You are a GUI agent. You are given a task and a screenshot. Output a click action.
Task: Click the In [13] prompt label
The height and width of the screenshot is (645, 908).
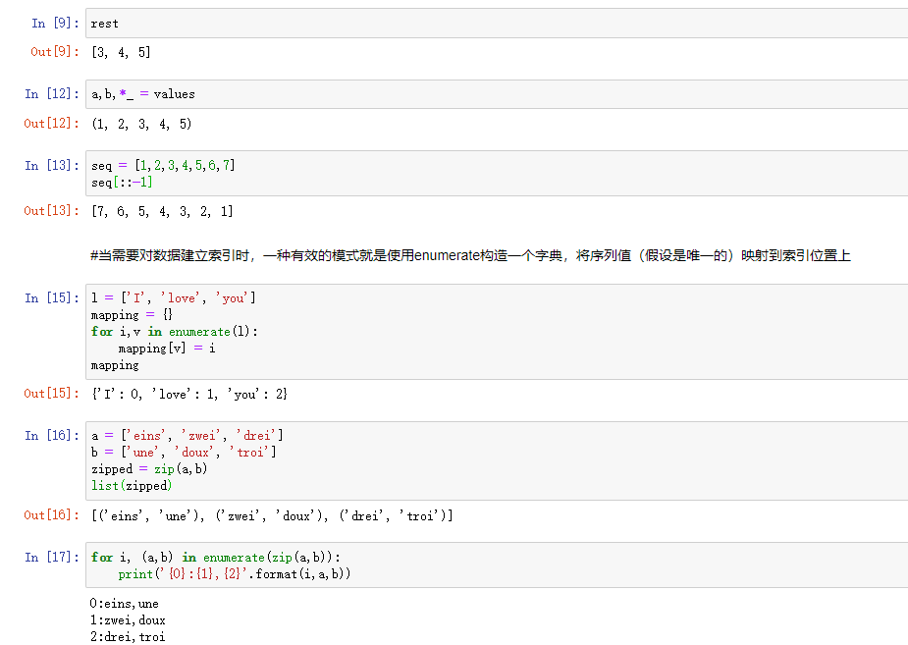(51, 165)
